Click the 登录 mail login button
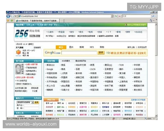 (37, 102)
